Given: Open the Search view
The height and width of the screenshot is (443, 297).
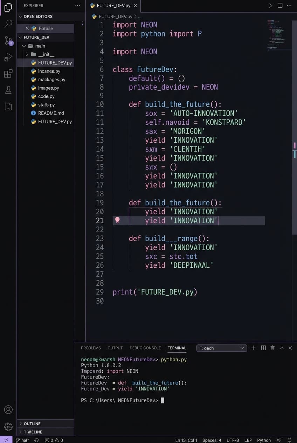Looking at the screenshot, I should pos(8,23).
